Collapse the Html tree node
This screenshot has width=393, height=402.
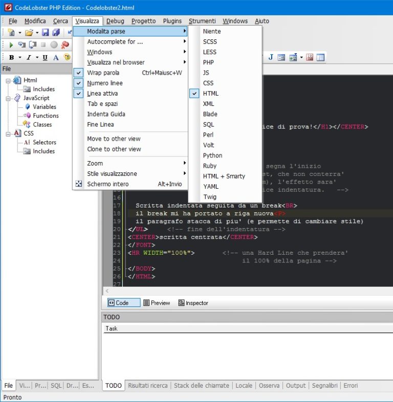tap(8, 80)
